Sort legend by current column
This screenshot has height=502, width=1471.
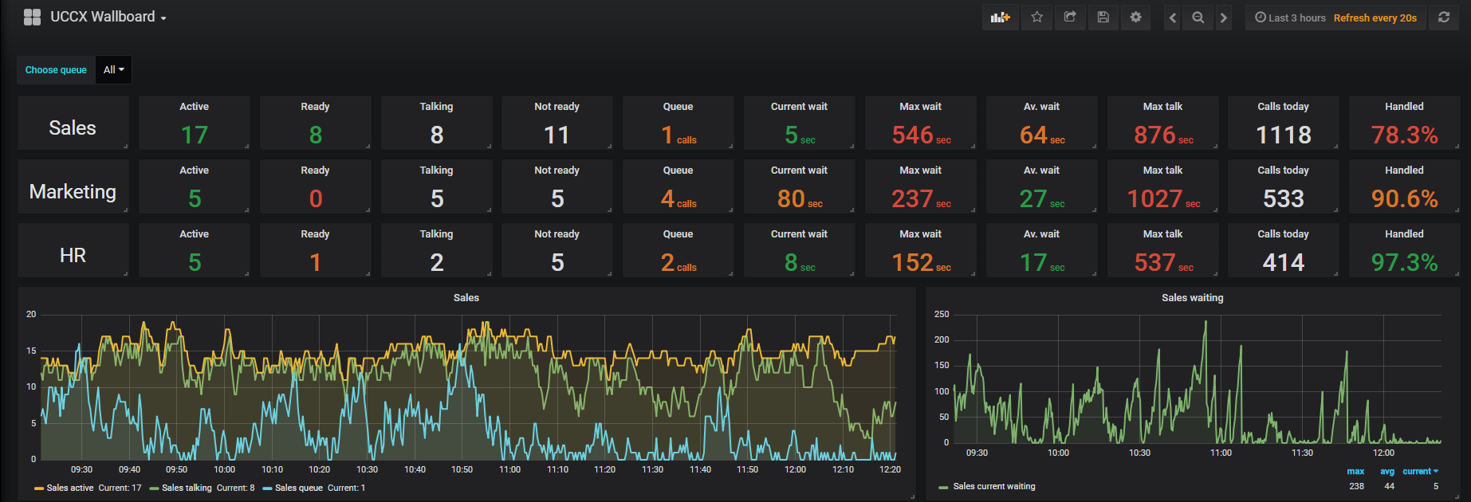[x=1420, y=472]
